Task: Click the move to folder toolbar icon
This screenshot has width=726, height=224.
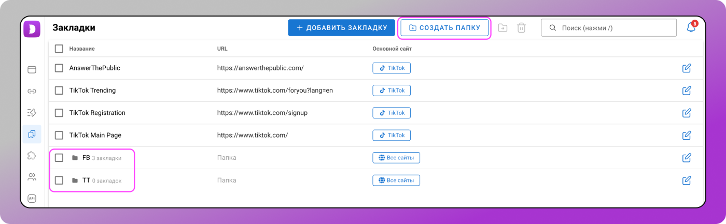Action: coord(502,28)
